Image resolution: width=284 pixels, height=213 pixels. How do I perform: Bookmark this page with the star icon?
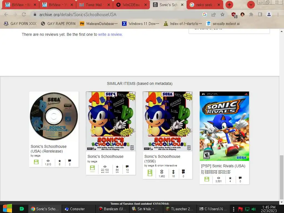tap(222, 14)
